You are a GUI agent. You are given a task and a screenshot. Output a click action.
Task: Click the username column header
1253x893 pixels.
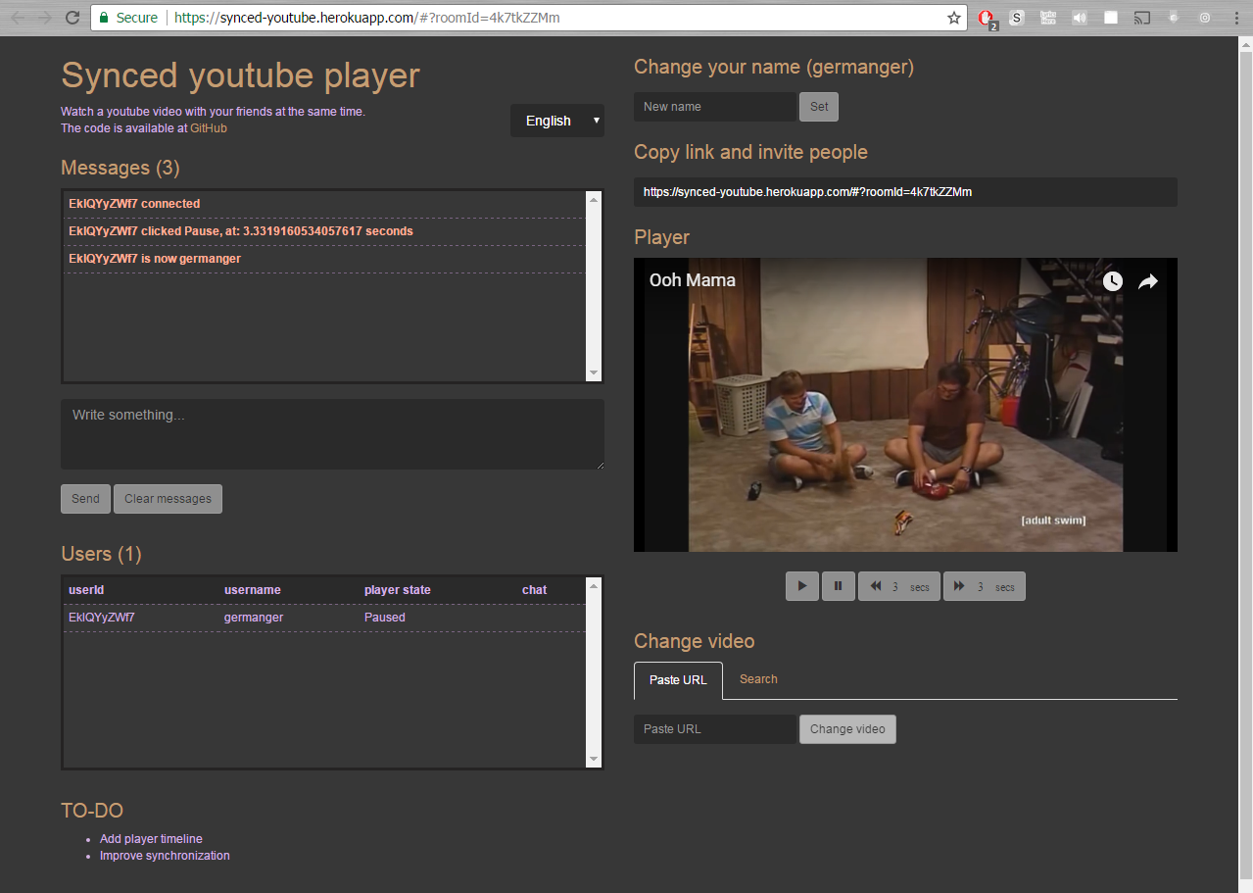pos(253,590)
